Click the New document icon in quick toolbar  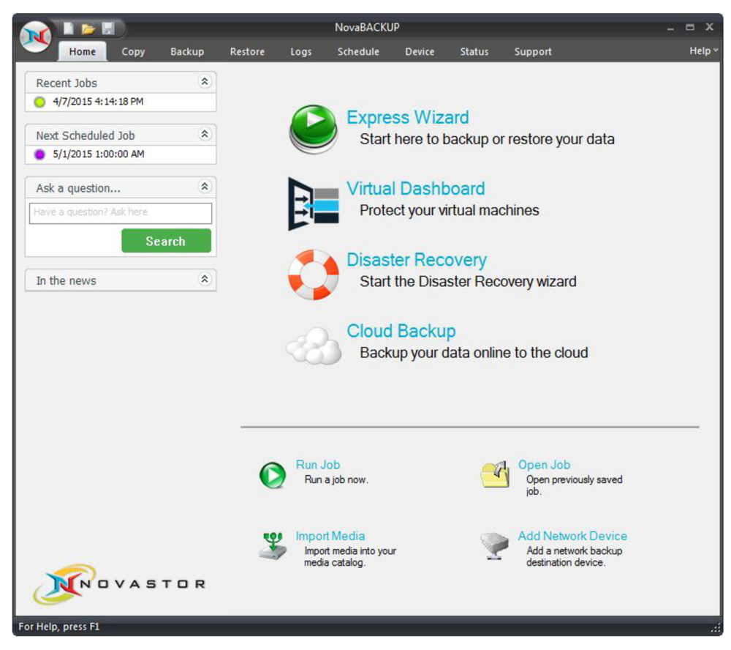[69, 29]
